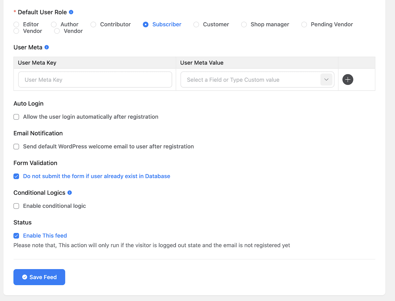Select the Editor role

(x=16, y=24)
